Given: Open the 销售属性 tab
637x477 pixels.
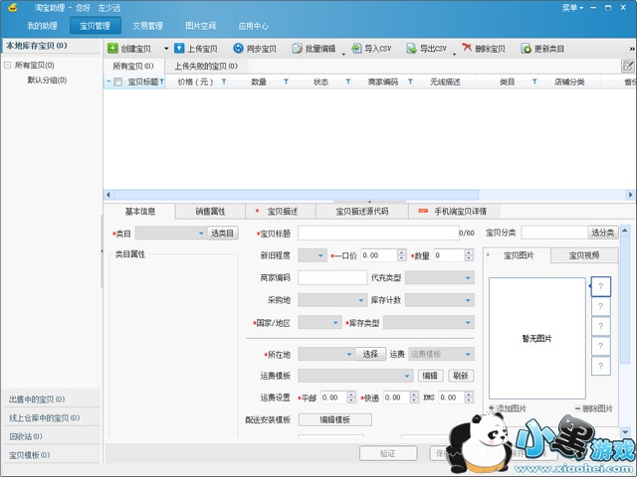Looking at the screenshot, I should pos(210,211).
